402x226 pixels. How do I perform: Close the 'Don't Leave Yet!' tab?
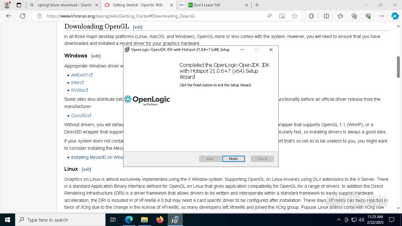pyautogui.click(x=247, y=5)
